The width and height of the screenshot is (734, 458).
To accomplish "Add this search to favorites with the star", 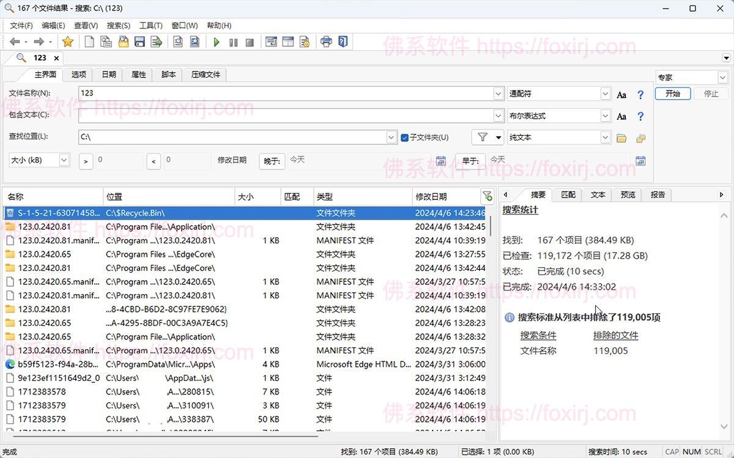I will click(68, 42).
